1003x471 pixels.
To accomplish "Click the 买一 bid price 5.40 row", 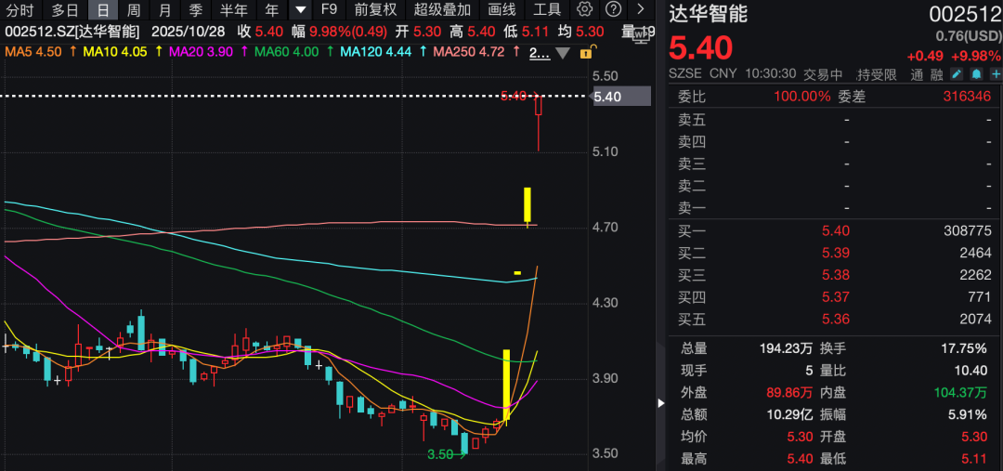I will pos(834,231).
